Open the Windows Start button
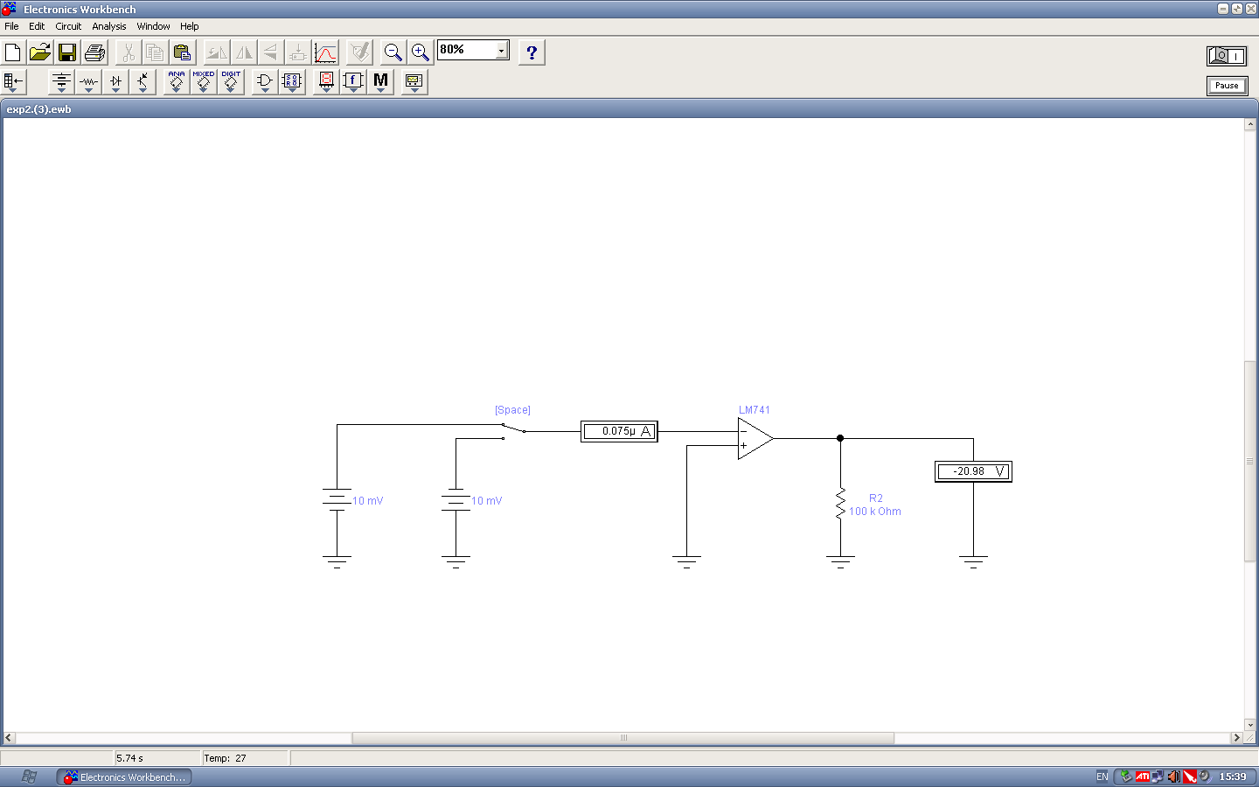The height and width of the screenshot is (787, 1259). (x=29, y=777)
